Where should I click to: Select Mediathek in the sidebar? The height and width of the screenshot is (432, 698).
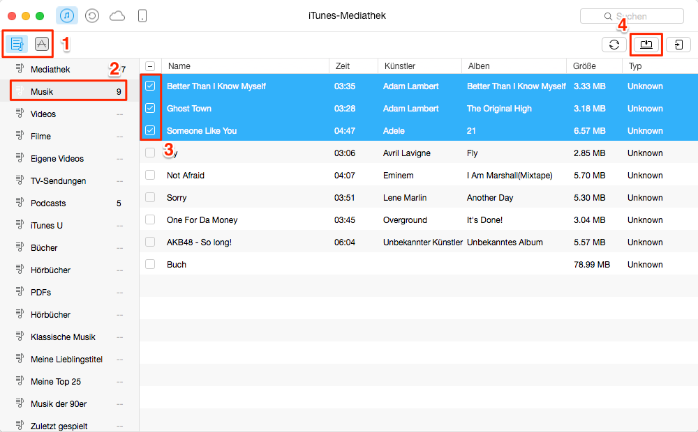[x=69, y=70]
